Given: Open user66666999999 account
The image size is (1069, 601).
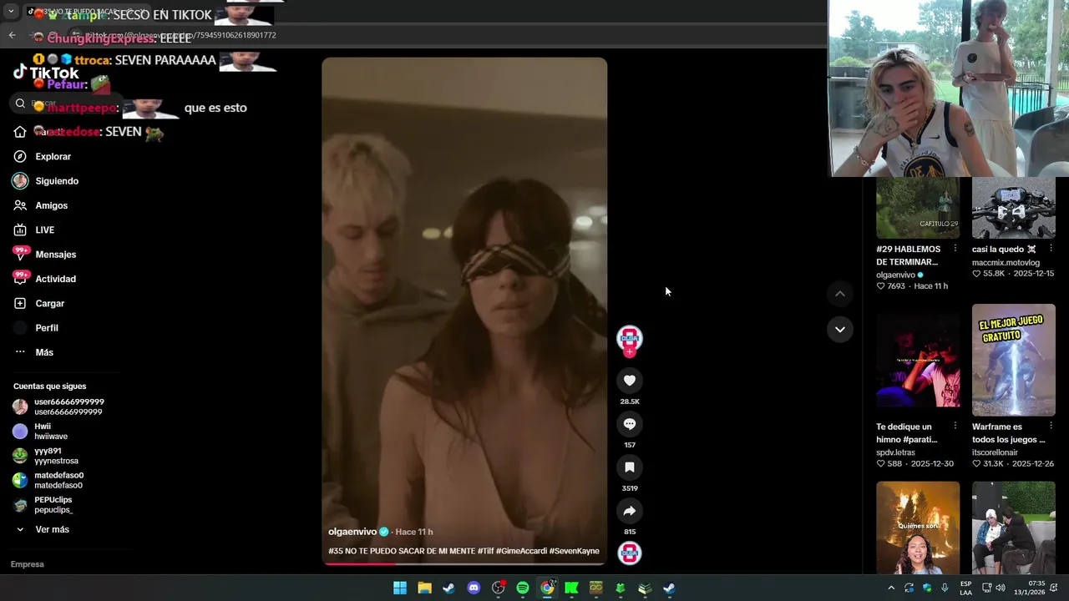Looking at the screenshot, I should click(58, 407).
